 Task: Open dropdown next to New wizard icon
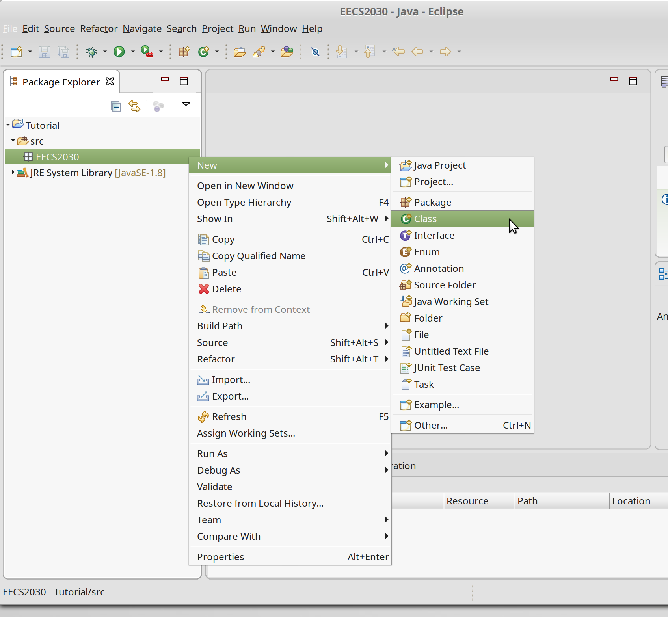point(30,52)
